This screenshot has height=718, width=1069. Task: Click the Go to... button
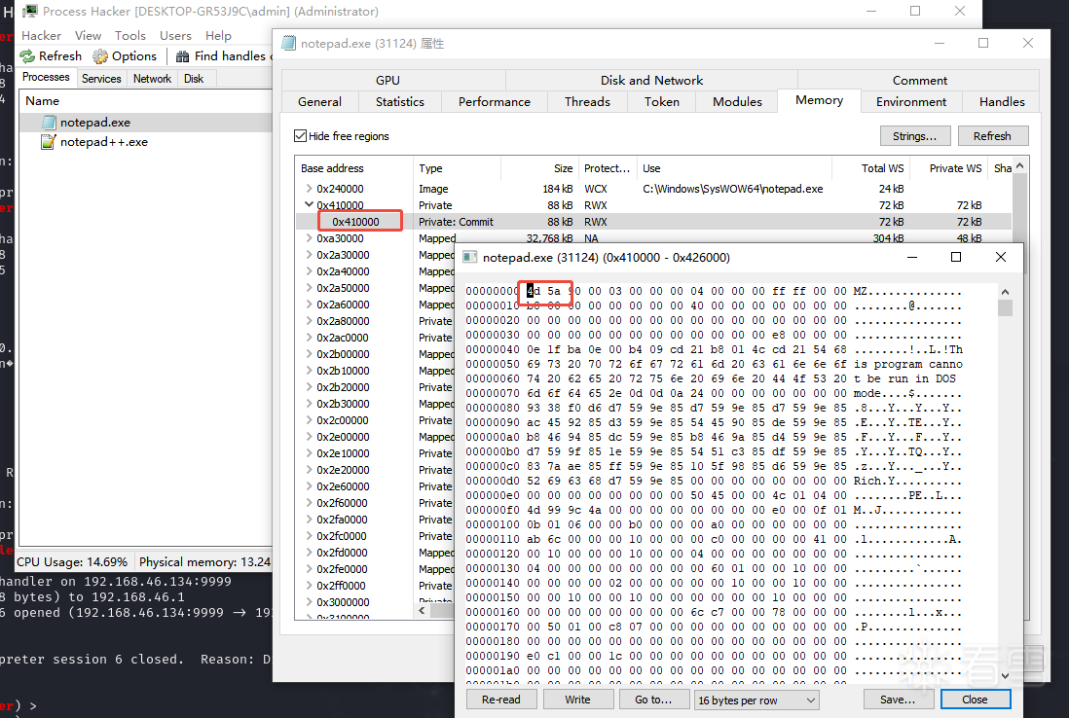point(653,700)
